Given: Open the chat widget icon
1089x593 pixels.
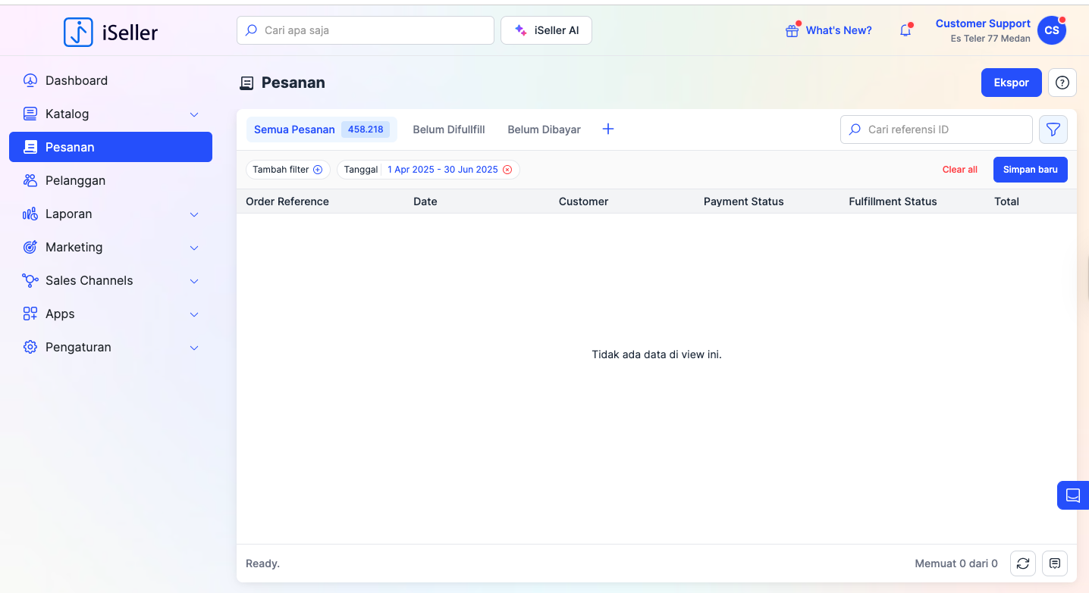Looking at the screenshot, I should 1072,495.
